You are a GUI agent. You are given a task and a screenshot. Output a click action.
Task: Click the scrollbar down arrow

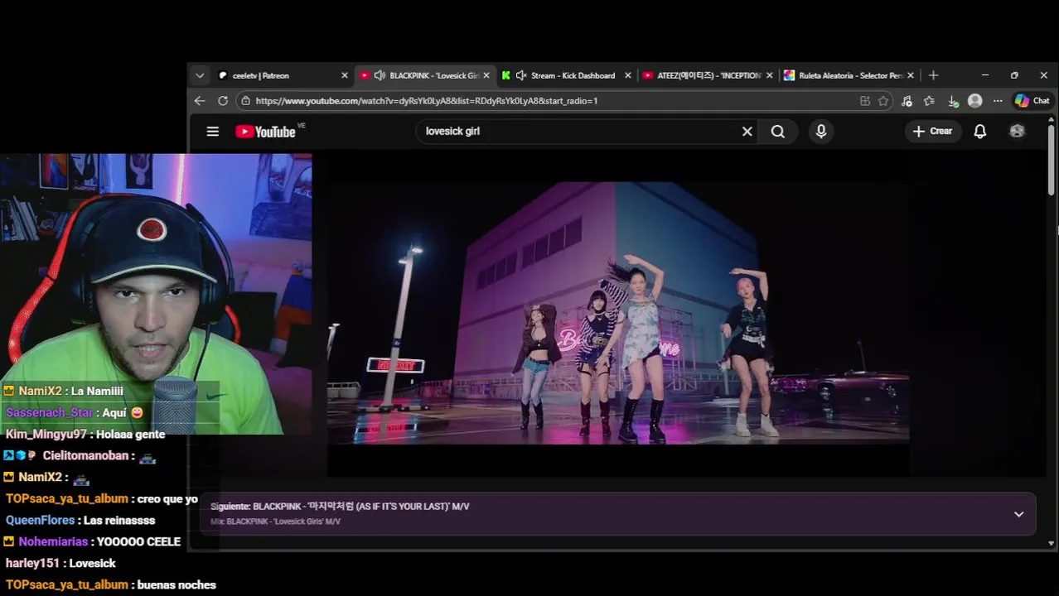tap(1051, 543)
